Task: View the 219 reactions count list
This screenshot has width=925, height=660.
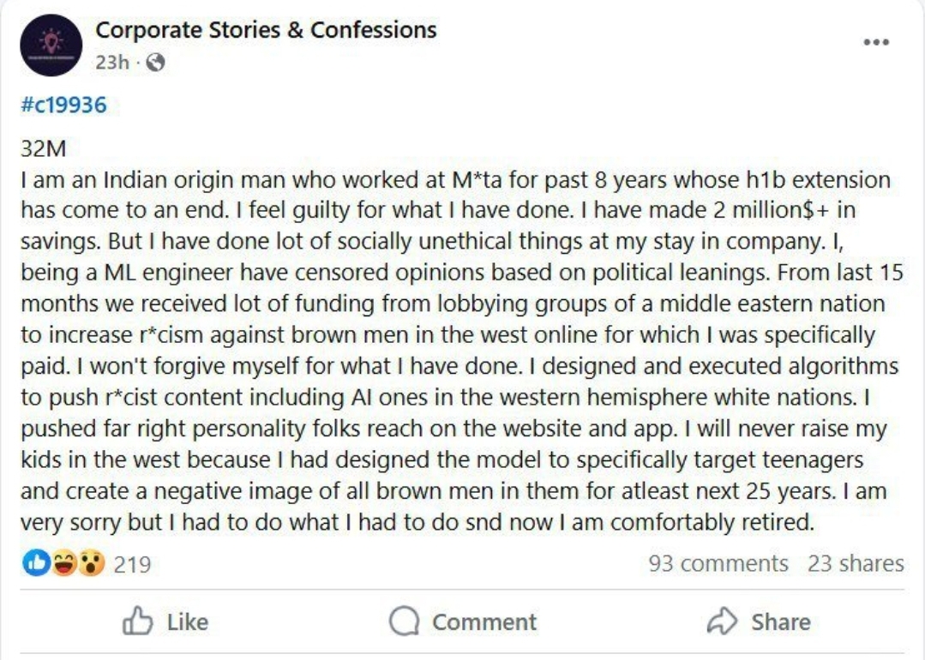Action: click(132, 564)
